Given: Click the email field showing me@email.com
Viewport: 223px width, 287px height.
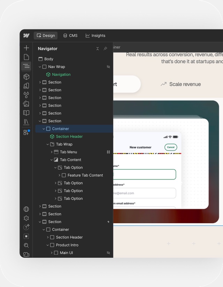Looking at the screenshot, I should click(x=145, y=193).
